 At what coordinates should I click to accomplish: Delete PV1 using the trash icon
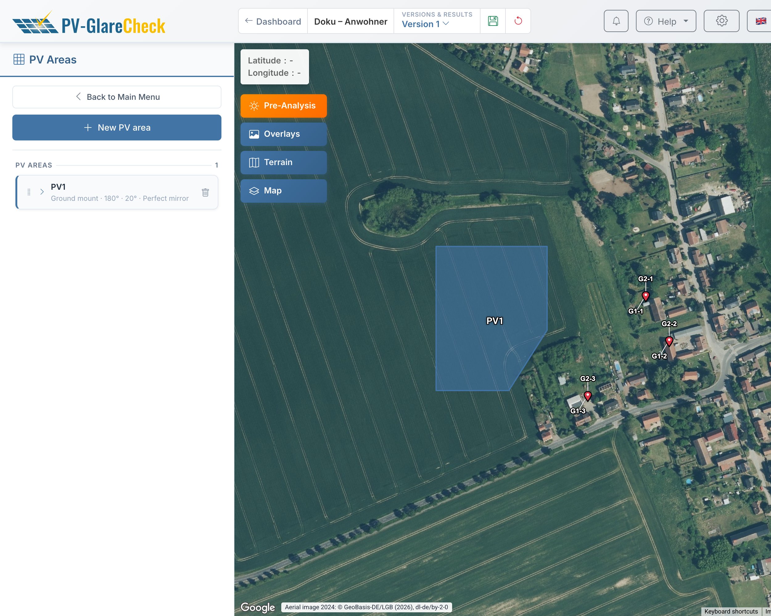(205, 192)
